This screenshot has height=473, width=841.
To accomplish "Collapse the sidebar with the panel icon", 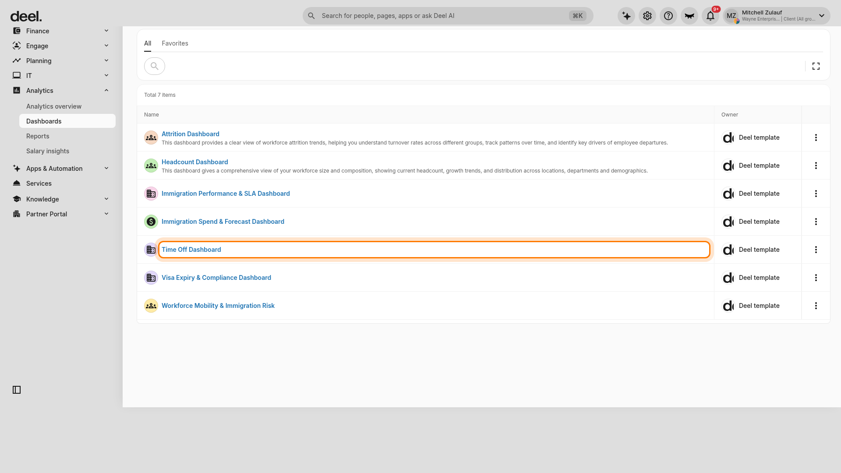I will pyautogui.click(x=17, y=390).
